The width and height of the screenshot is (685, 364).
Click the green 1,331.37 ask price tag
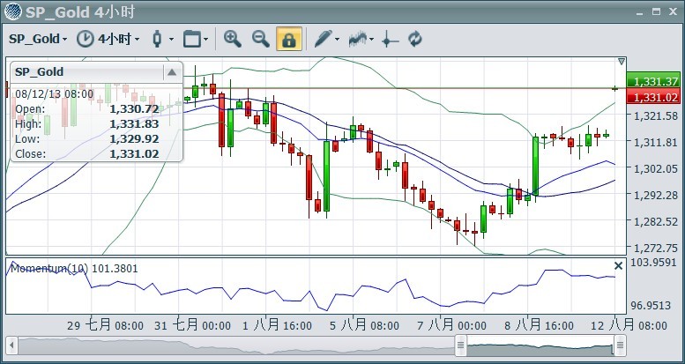(x=653, y=81)
